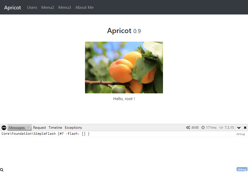Open the Menu2 navigation item
Image resolution: width=248 pixels, height=172 pixels.
pos(48,8)
